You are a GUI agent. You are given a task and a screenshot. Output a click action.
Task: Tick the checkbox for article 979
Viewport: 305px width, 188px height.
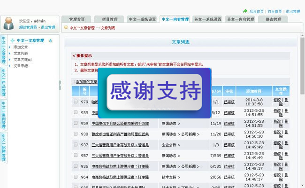[76, 102]
